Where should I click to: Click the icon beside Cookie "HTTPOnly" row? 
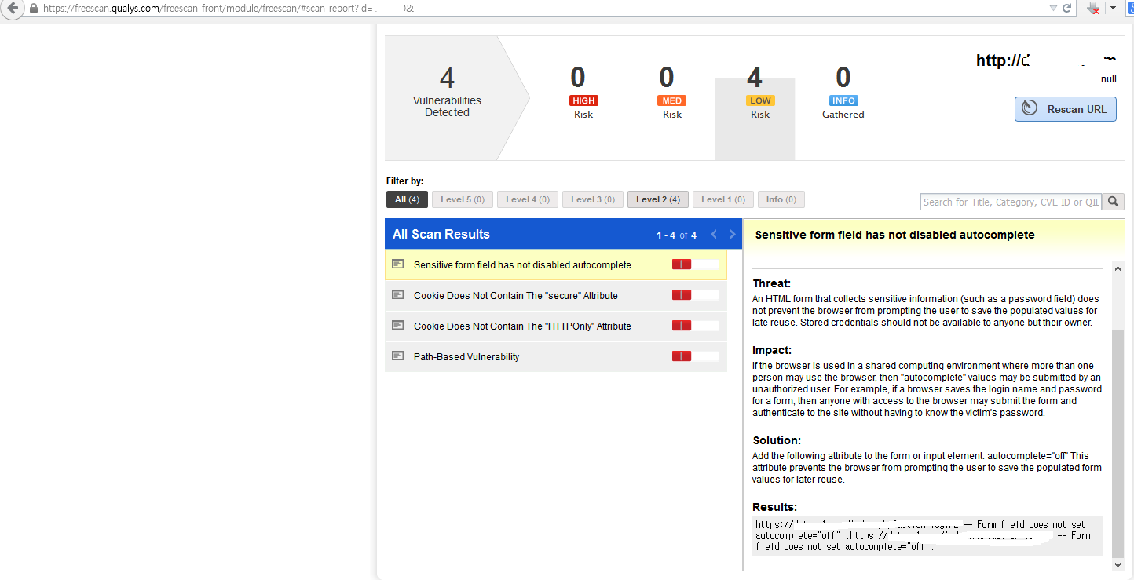tap(398, 325)
